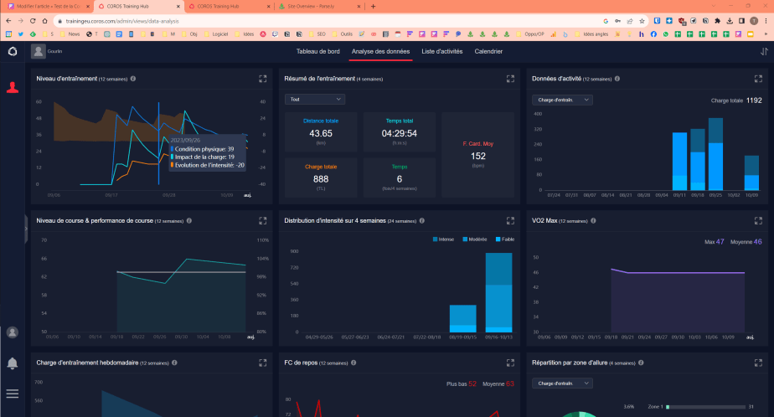Open Chrome downloads icon
Image resolution: width=774 pixels, height=417 pixels.
[x=730, y=21]
